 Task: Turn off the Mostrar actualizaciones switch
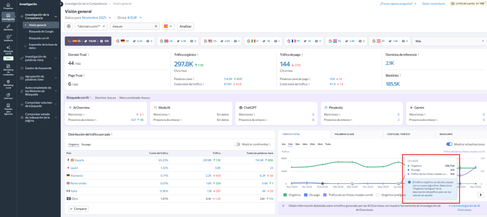449,144
